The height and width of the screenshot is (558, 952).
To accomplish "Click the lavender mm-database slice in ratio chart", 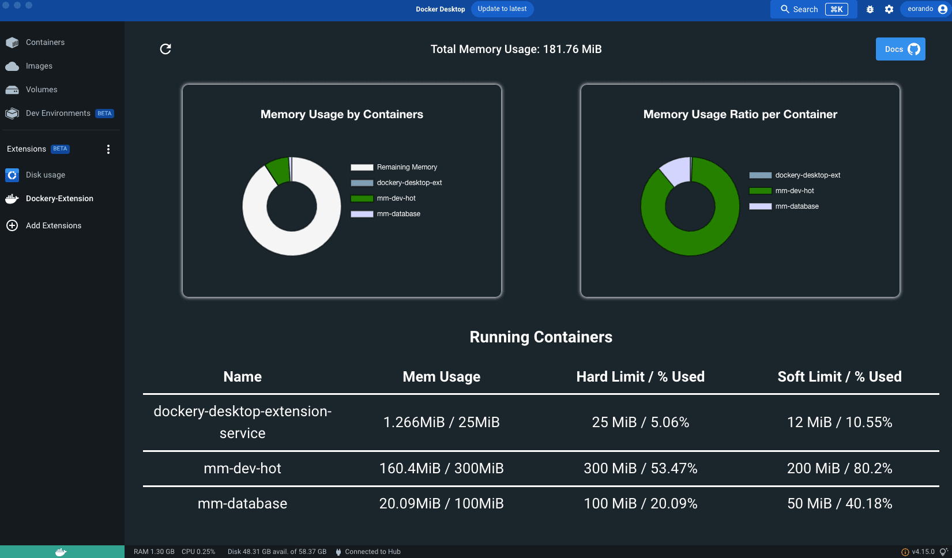I will point(678,170).
